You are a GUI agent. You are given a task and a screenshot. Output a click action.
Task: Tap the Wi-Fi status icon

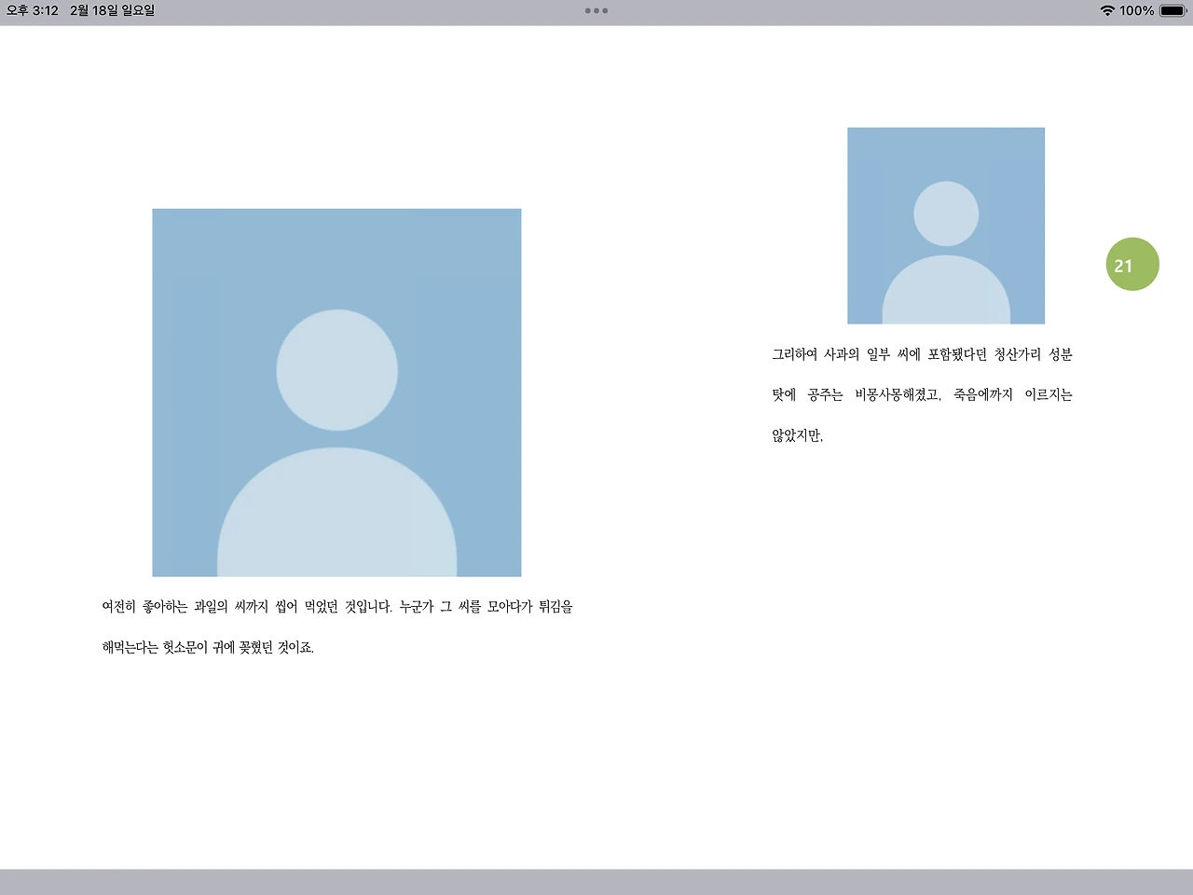1107,11
